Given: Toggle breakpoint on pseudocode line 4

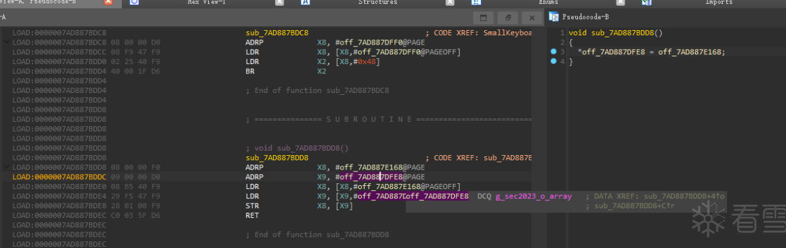Looking at the screenshot, I should 553,62.
